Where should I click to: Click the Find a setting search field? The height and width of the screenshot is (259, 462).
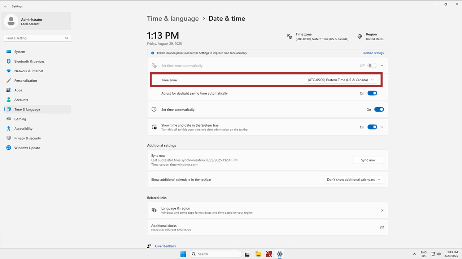34,38
